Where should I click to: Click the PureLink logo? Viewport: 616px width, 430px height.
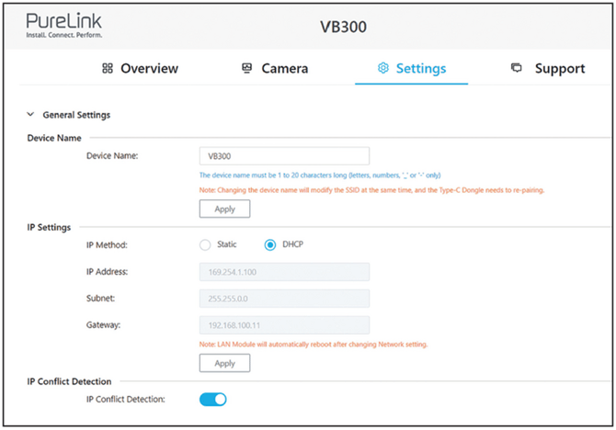[x=64, y=26]
